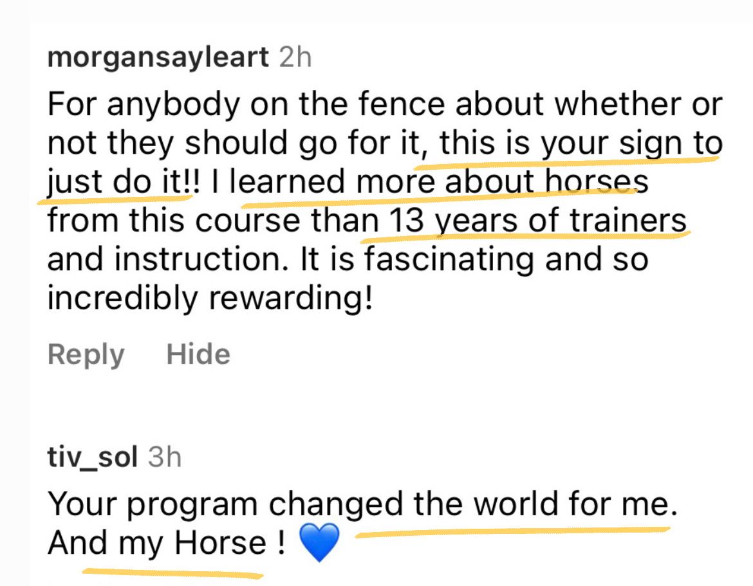Click "Your program" in tiv_sol's comment
The image size is (753, 586).
pos(153,504)
